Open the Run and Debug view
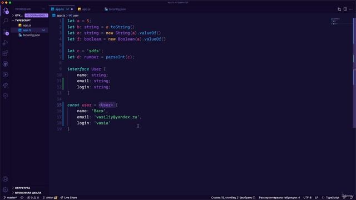Screen dimensions: 356x200 tap(6, 42)
